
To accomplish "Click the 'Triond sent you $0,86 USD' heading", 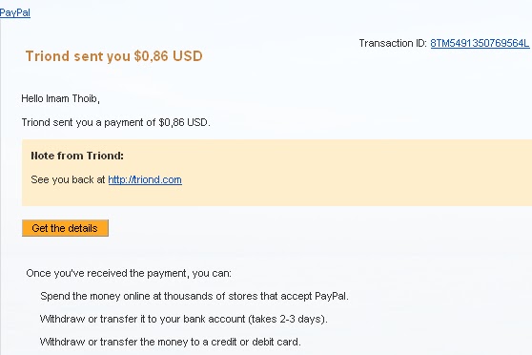I will coord(114,56).
